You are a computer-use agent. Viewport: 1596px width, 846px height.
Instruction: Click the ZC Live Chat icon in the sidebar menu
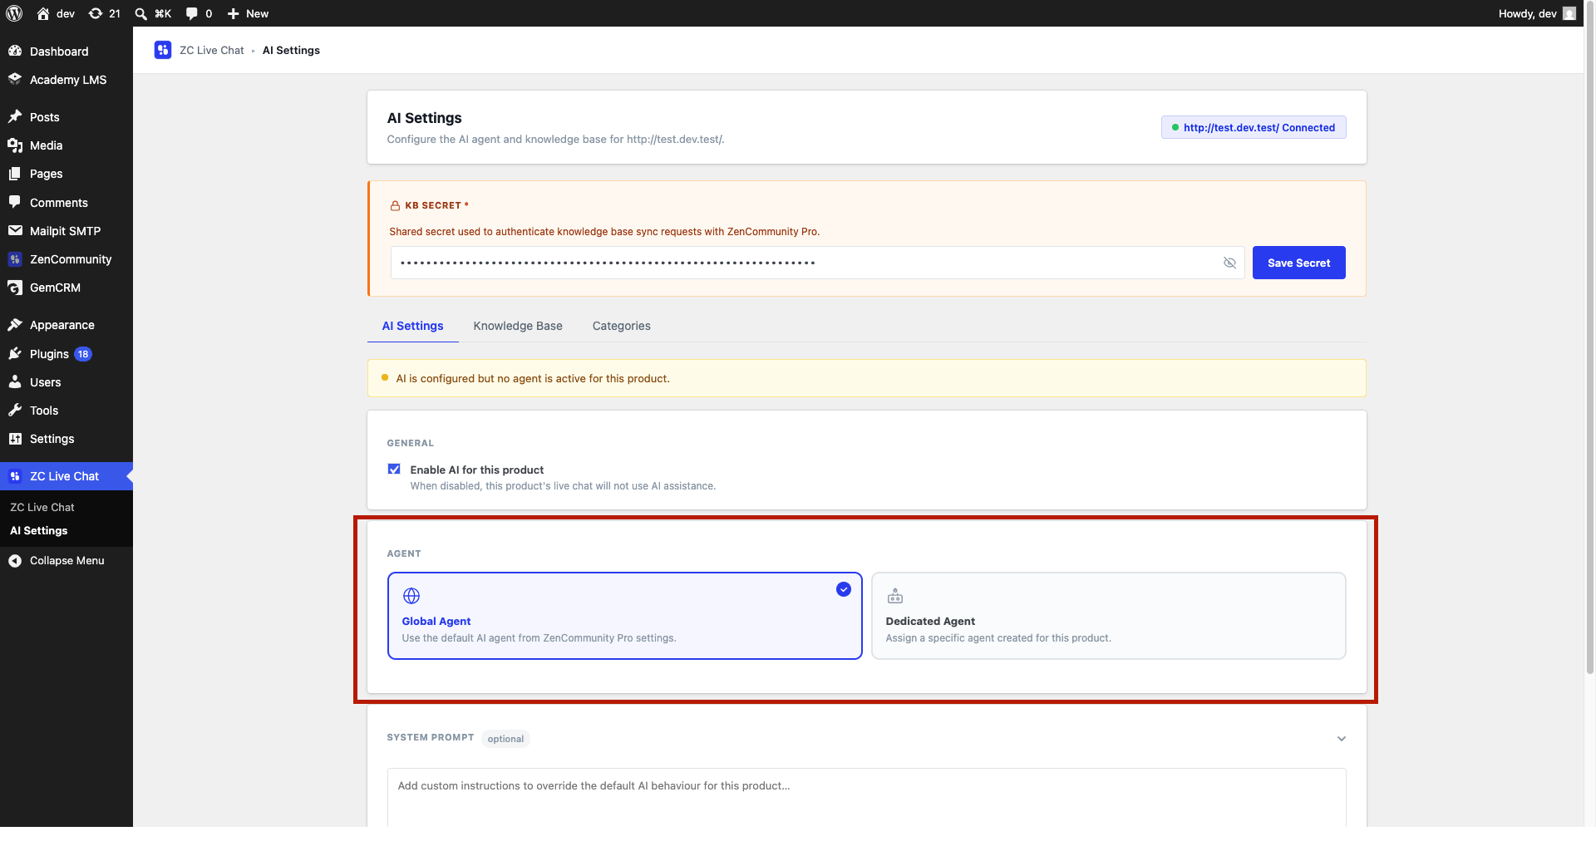[15, 476]
